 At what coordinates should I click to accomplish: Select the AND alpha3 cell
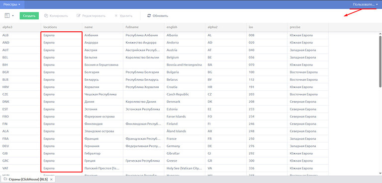coord(20,43)
